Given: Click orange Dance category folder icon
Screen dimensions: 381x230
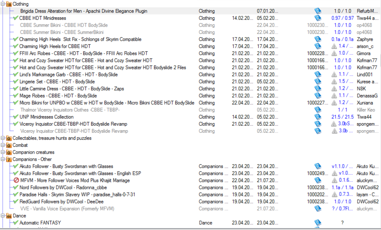Looking at the screenshot, I should [9, 216].
